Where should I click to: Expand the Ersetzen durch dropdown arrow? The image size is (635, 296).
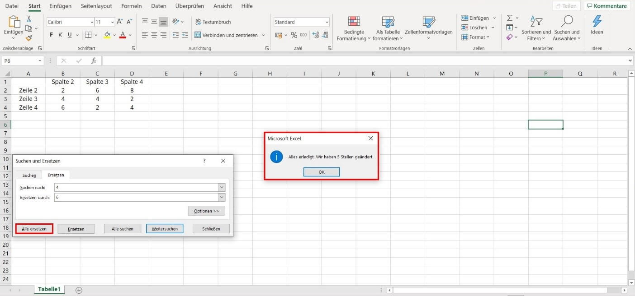point(222,197)
